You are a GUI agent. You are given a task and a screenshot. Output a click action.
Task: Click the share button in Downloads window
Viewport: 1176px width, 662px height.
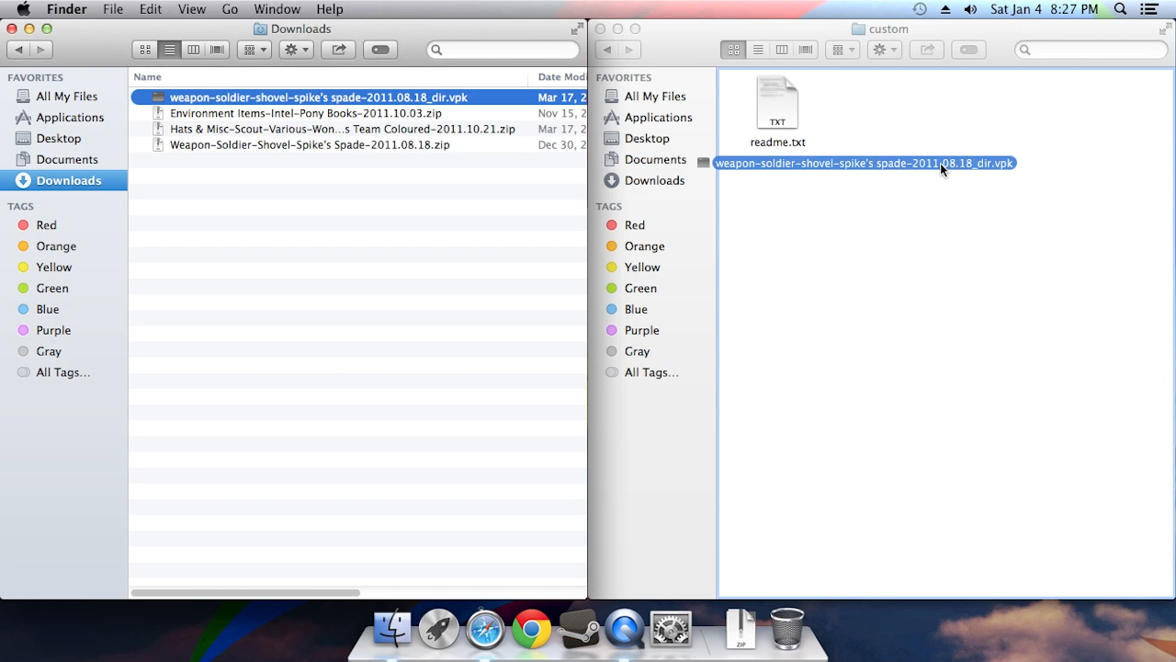click(338, 50)
